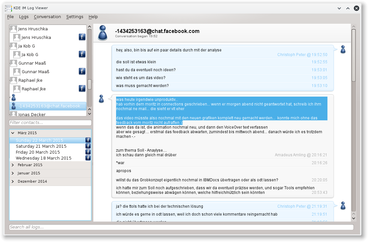Click the Facebook icon for Friday 20 March 2015

click(88, 152)
